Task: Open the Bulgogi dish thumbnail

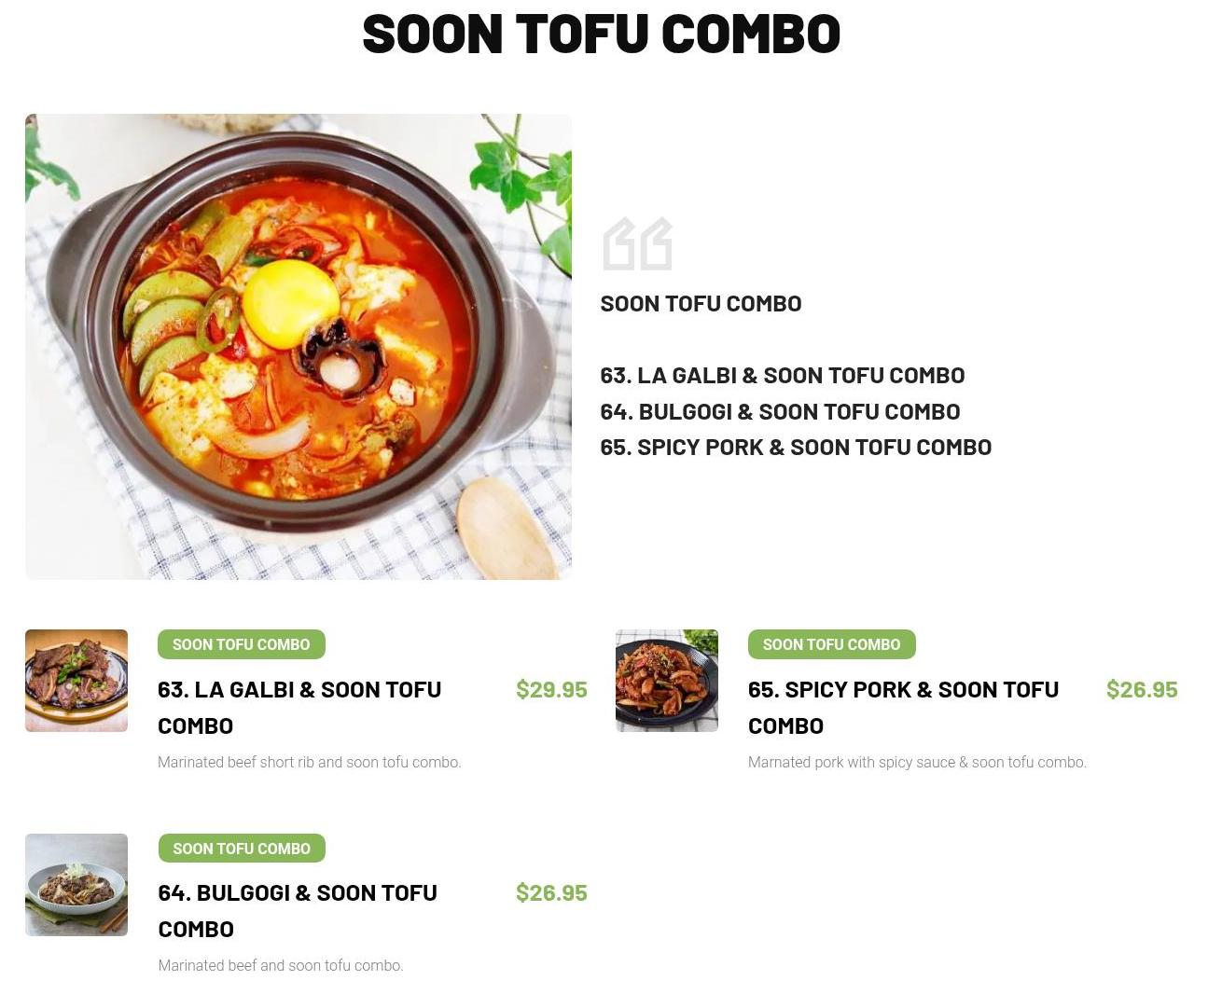Action: pos(76,885)
